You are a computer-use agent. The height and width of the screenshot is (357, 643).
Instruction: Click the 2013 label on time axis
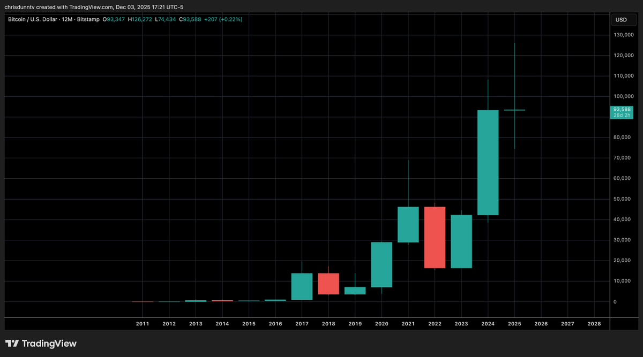coord(196,323)
